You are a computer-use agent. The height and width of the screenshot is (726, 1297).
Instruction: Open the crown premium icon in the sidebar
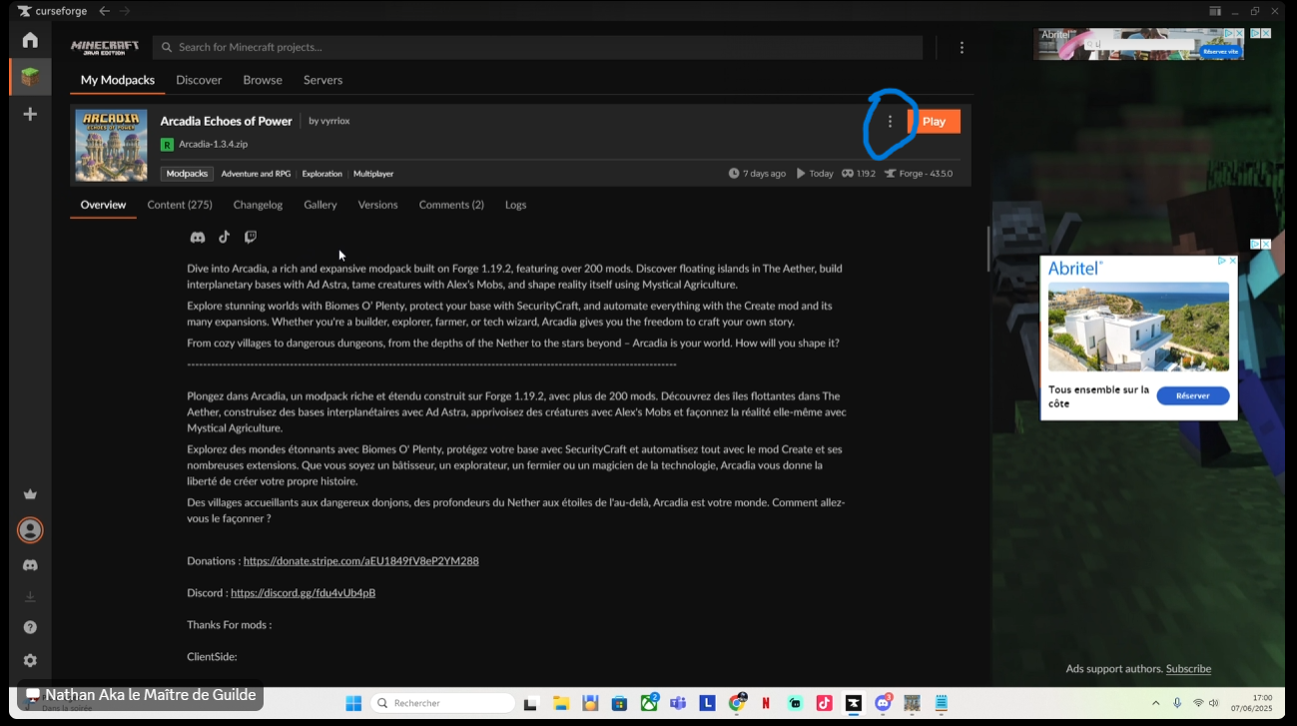[30, 494]
